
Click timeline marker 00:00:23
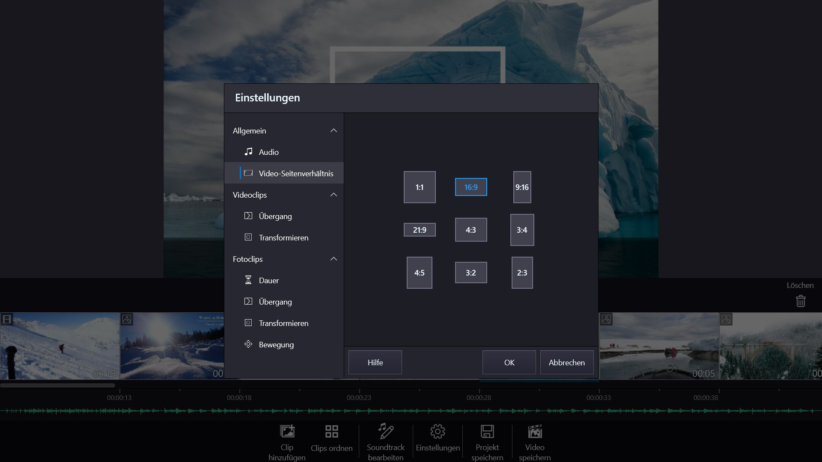[359, 397]
